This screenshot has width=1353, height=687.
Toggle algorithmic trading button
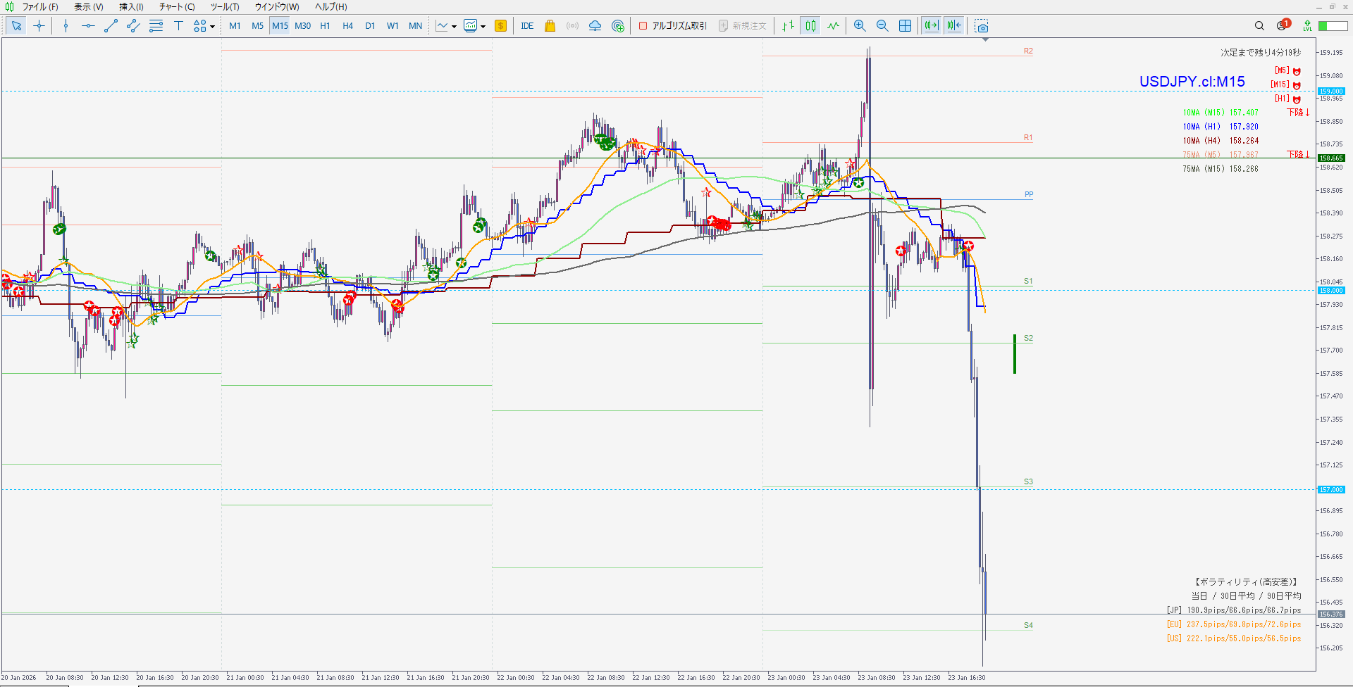pos(672,26)
